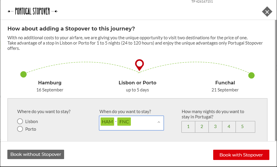Open the HAM - FNC flight selector

131,123
